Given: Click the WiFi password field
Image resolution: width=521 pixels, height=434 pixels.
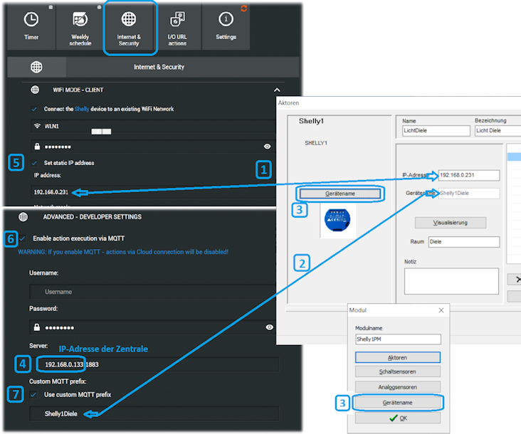Looking at the screenshot, I should pos(153,147).
